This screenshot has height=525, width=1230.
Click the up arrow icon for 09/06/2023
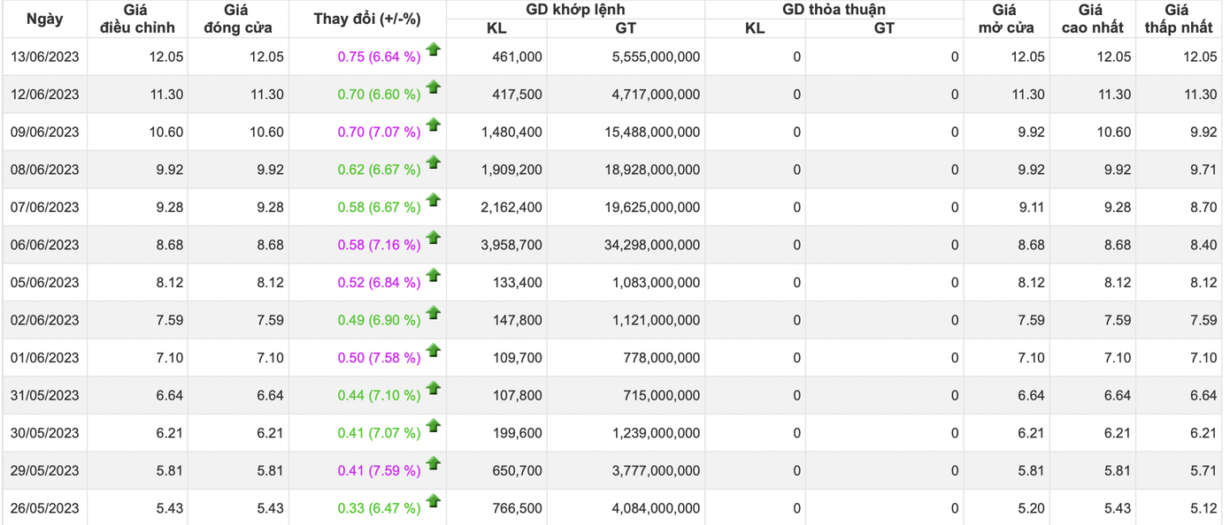point(433,125)
